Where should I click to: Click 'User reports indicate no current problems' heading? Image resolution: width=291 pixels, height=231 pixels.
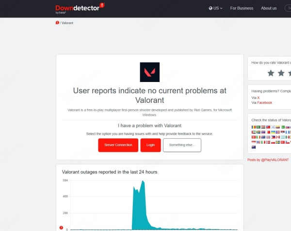click(149, 95)
